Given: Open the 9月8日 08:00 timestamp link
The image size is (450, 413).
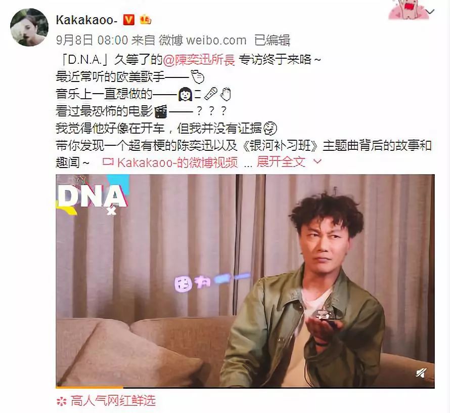Looking at the screenshot, I should (x=92, y=40).
